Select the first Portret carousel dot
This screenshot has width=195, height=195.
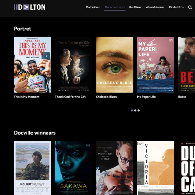132,110
